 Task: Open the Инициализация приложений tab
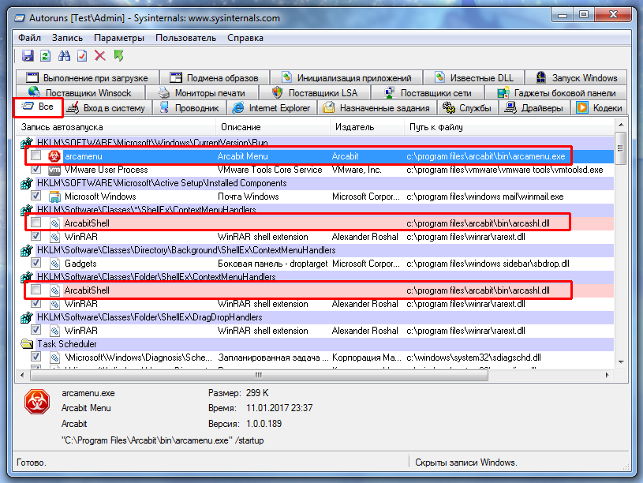point(346,77)
